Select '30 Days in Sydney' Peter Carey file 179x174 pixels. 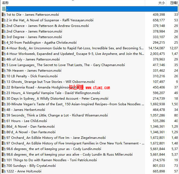click(57, 98)
